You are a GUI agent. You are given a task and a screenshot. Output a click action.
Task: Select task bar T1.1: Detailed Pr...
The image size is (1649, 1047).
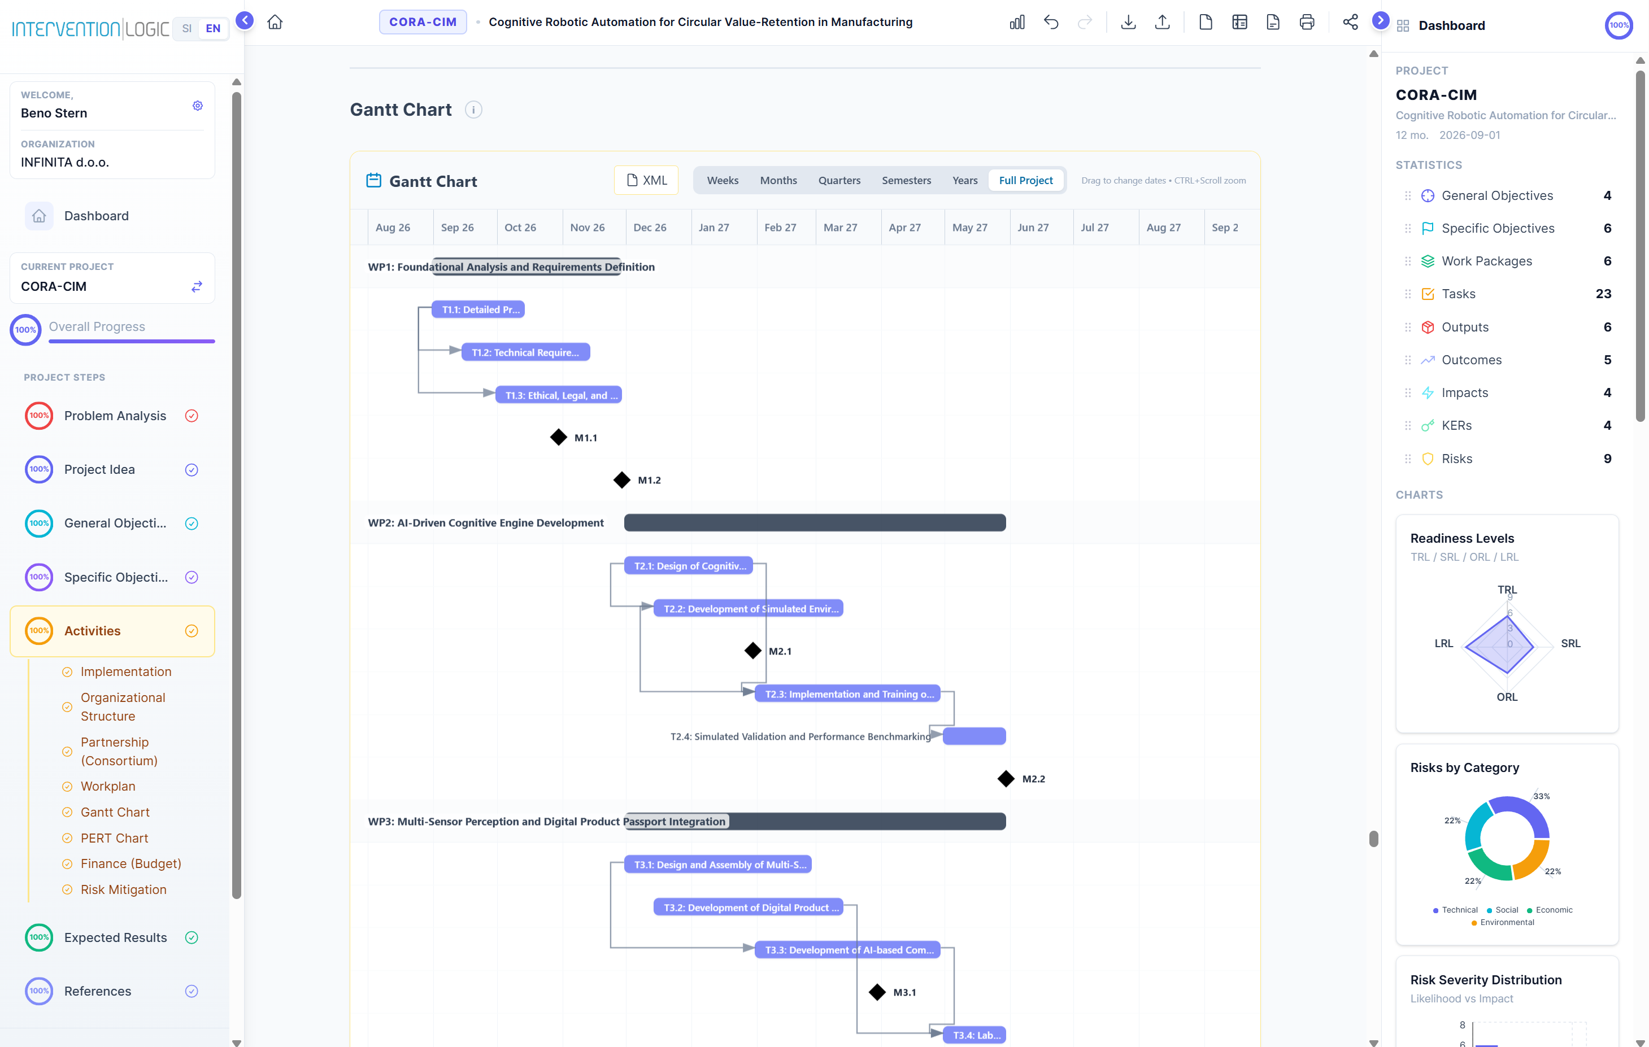tap(478, 309)
